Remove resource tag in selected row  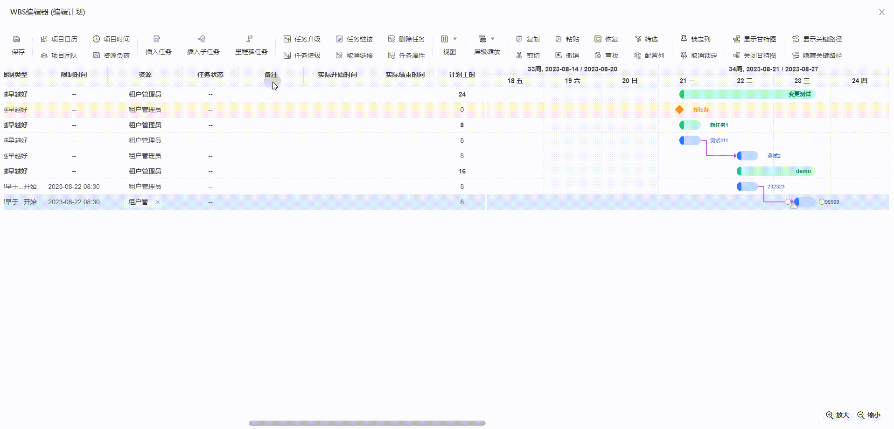click(x=158, y=202)
